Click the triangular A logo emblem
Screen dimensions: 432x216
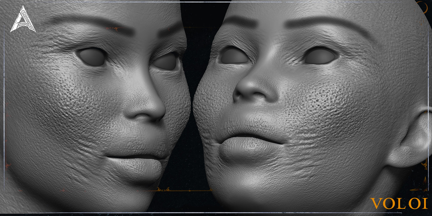[23, 19]
